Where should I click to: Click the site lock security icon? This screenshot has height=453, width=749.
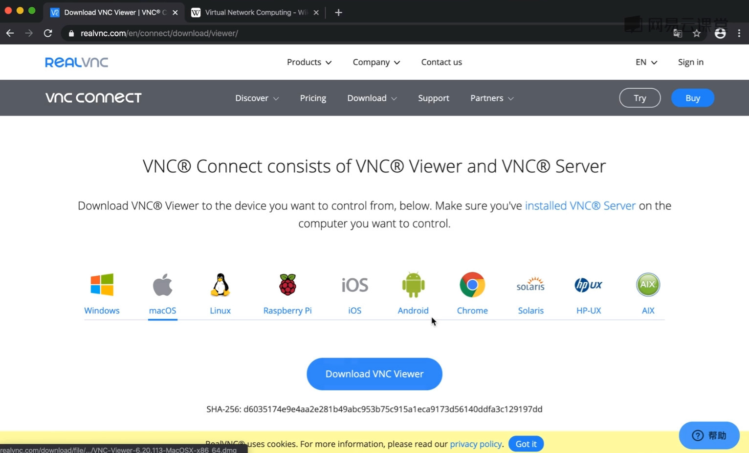[71, 33]
